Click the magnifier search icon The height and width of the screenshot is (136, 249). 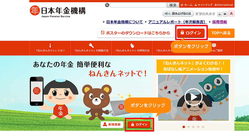click(x=107, y=5)
